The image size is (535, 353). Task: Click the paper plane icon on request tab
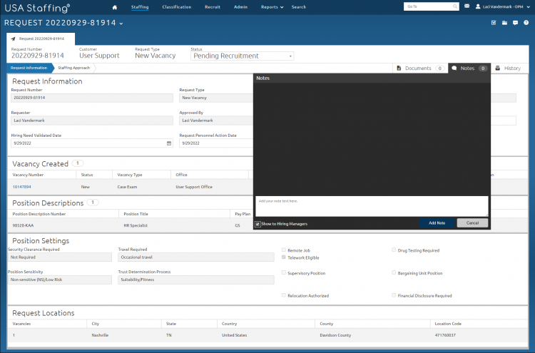pyautogui.click(x=14, y=39)
